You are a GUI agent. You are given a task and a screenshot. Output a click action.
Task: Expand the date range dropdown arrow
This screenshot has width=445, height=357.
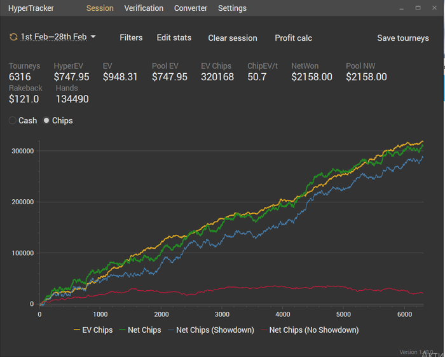click(x=93, y=37)
